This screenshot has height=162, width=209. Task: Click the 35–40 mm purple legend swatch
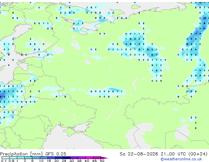pyautogui.click(x=82, y=158)
